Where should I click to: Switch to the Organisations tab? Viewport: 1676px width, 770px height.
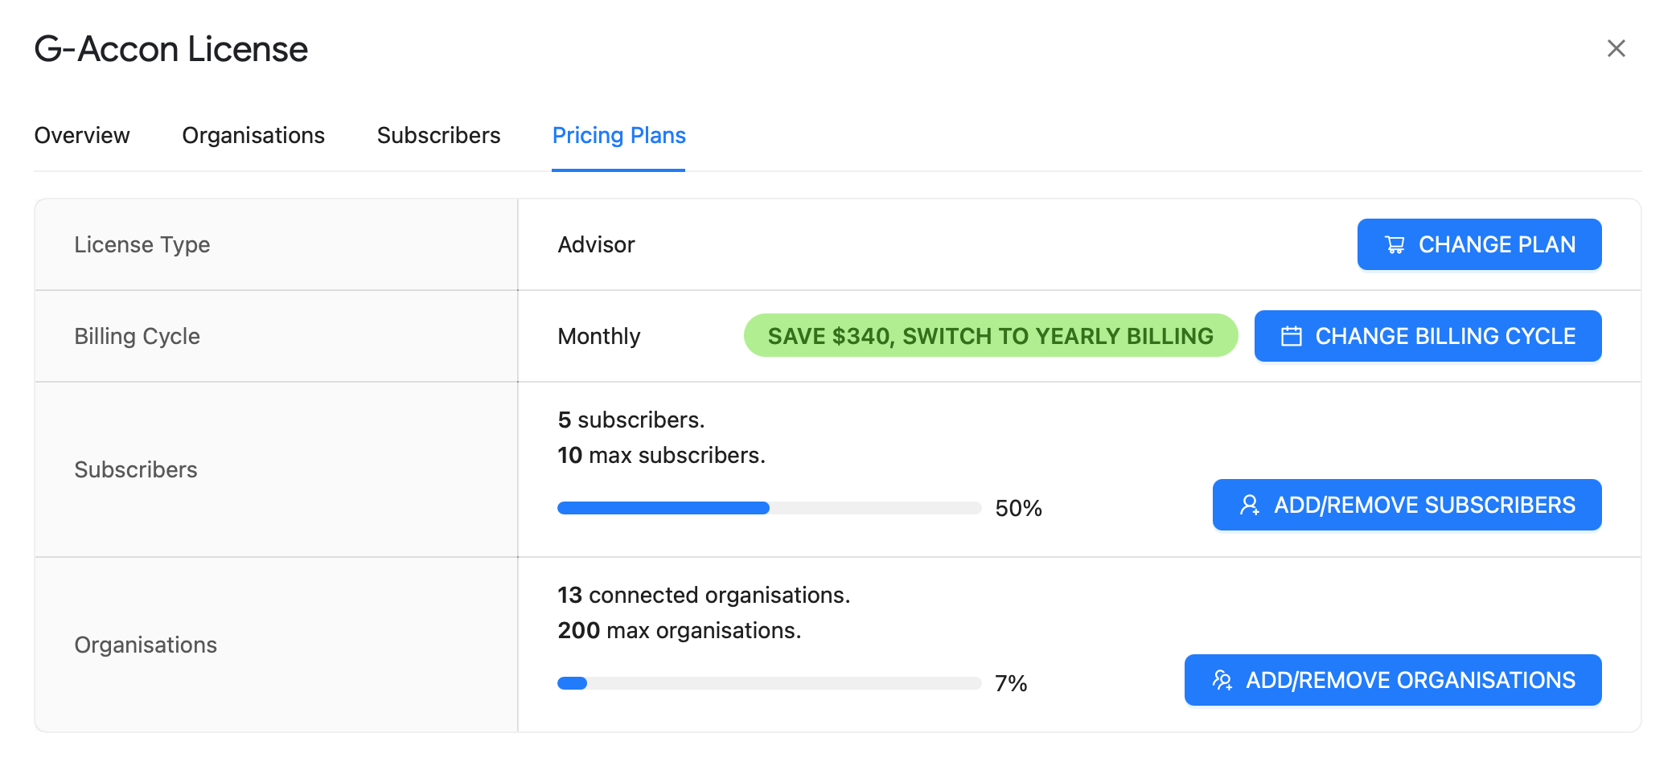click(x=253, y=135)
